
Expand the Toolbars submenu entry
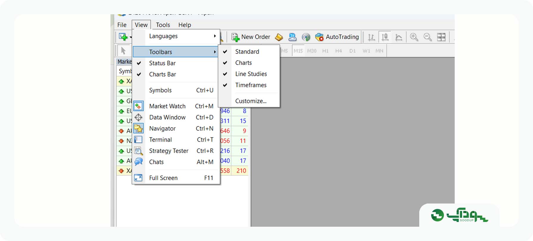[175, 52]
